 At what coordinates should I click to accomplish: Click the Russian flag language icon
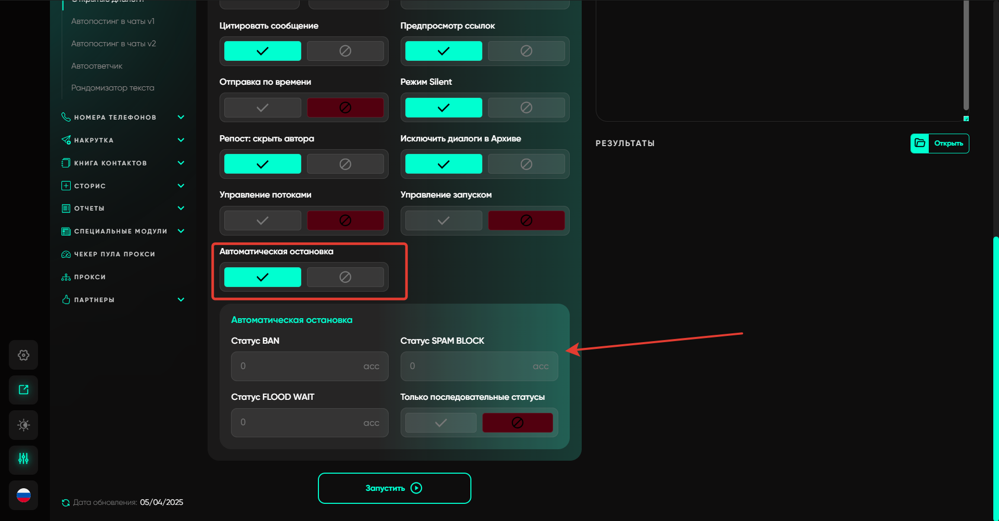click(x=23, y=496)
